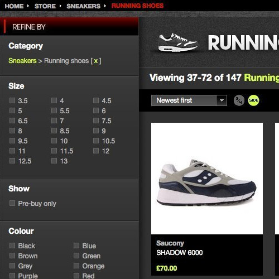Click the £70.00 price
279x279 pixels.
(167, 268)
